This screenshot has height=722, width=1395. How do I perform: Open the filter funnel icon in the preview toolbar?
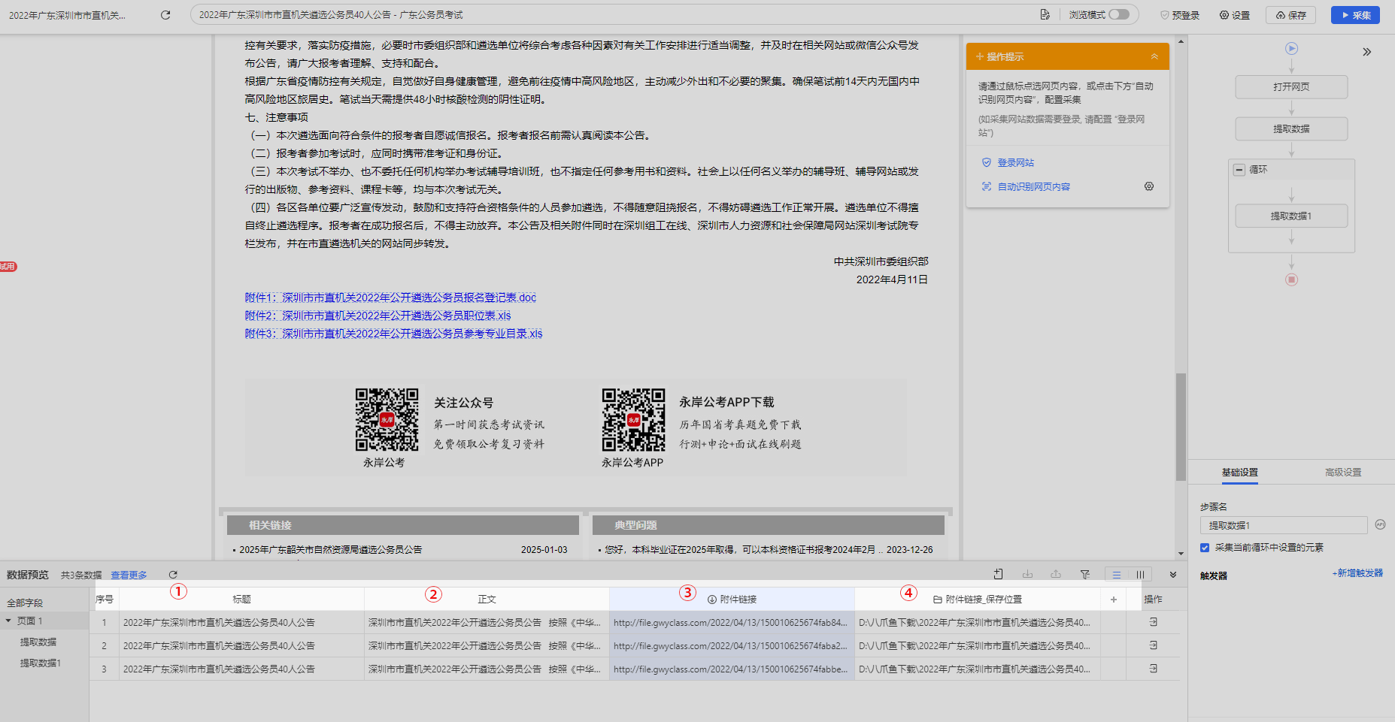1085,575
